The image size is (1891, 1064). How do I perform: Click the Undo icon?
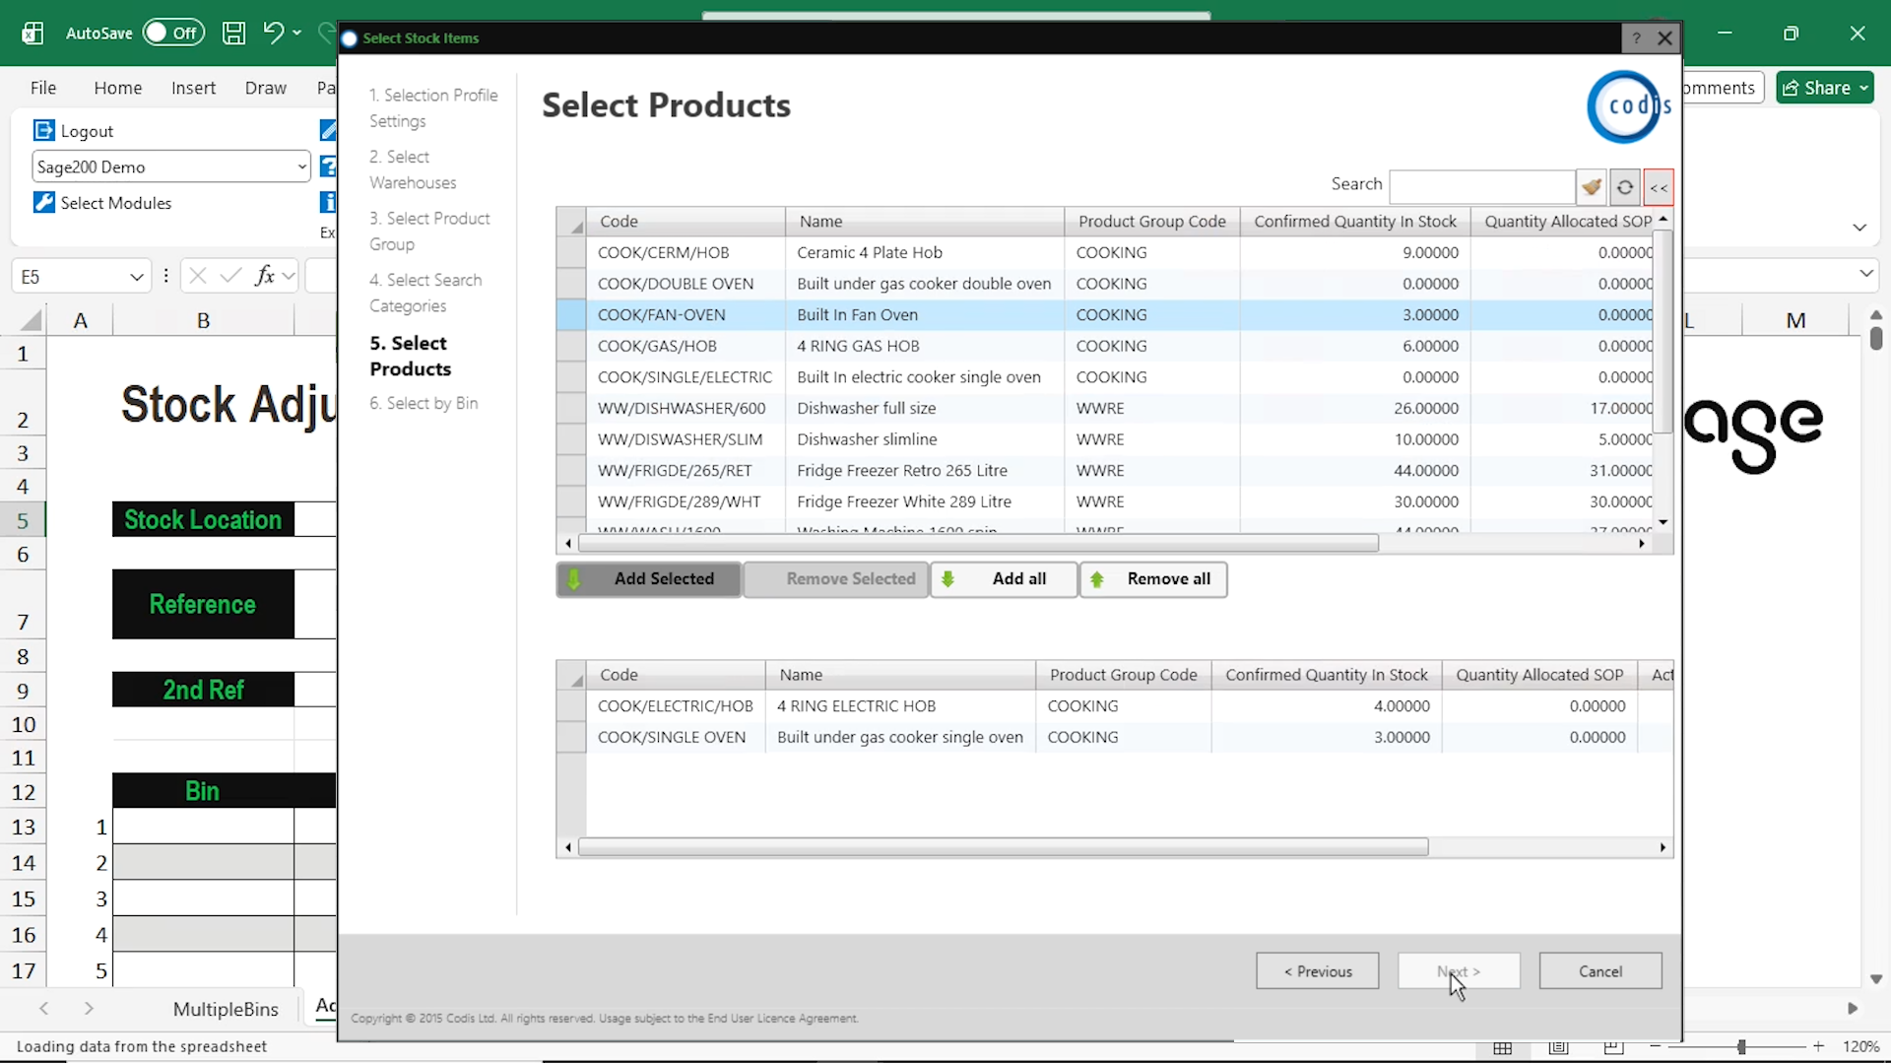[x=275, y=33]
